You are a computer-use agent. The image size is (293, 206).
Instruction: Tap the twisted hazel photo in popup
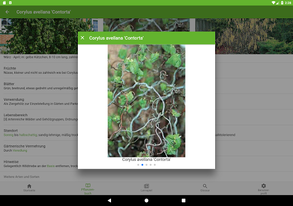pyautogui.click(x=146, y=101)
